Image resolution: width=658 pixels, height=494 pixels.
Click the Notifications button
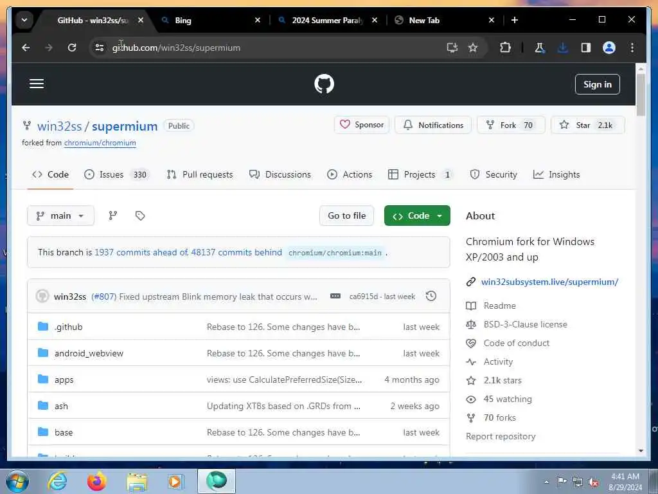pos(433,125)
